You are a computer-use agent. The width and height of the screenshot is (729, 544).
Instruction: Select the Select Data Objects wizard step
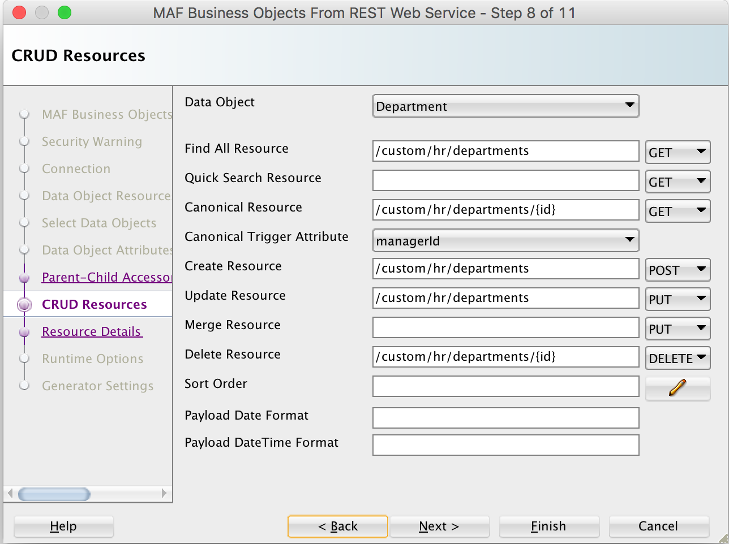coord(99,223)
